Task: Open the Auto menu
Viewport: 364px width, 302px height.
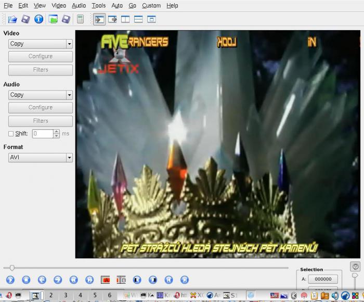Action: pyautogui.click(x=117, y=5)
